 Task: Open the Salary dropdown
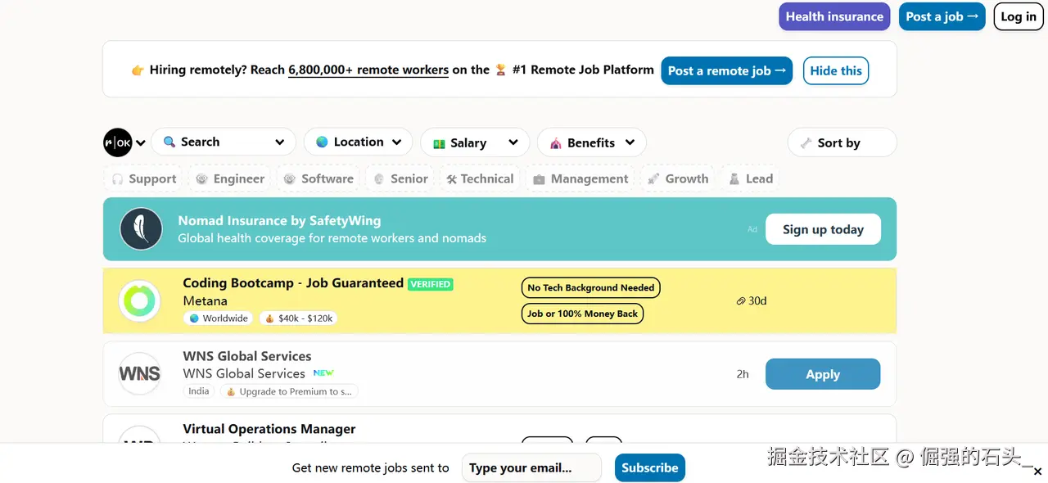point(475,142)
